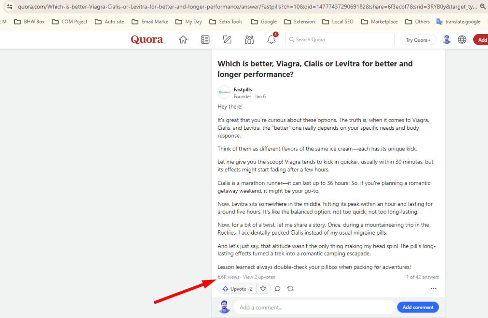Screen dimensions: 488x318
Task: Open notifications bell icon
Action: pos(271,39)
